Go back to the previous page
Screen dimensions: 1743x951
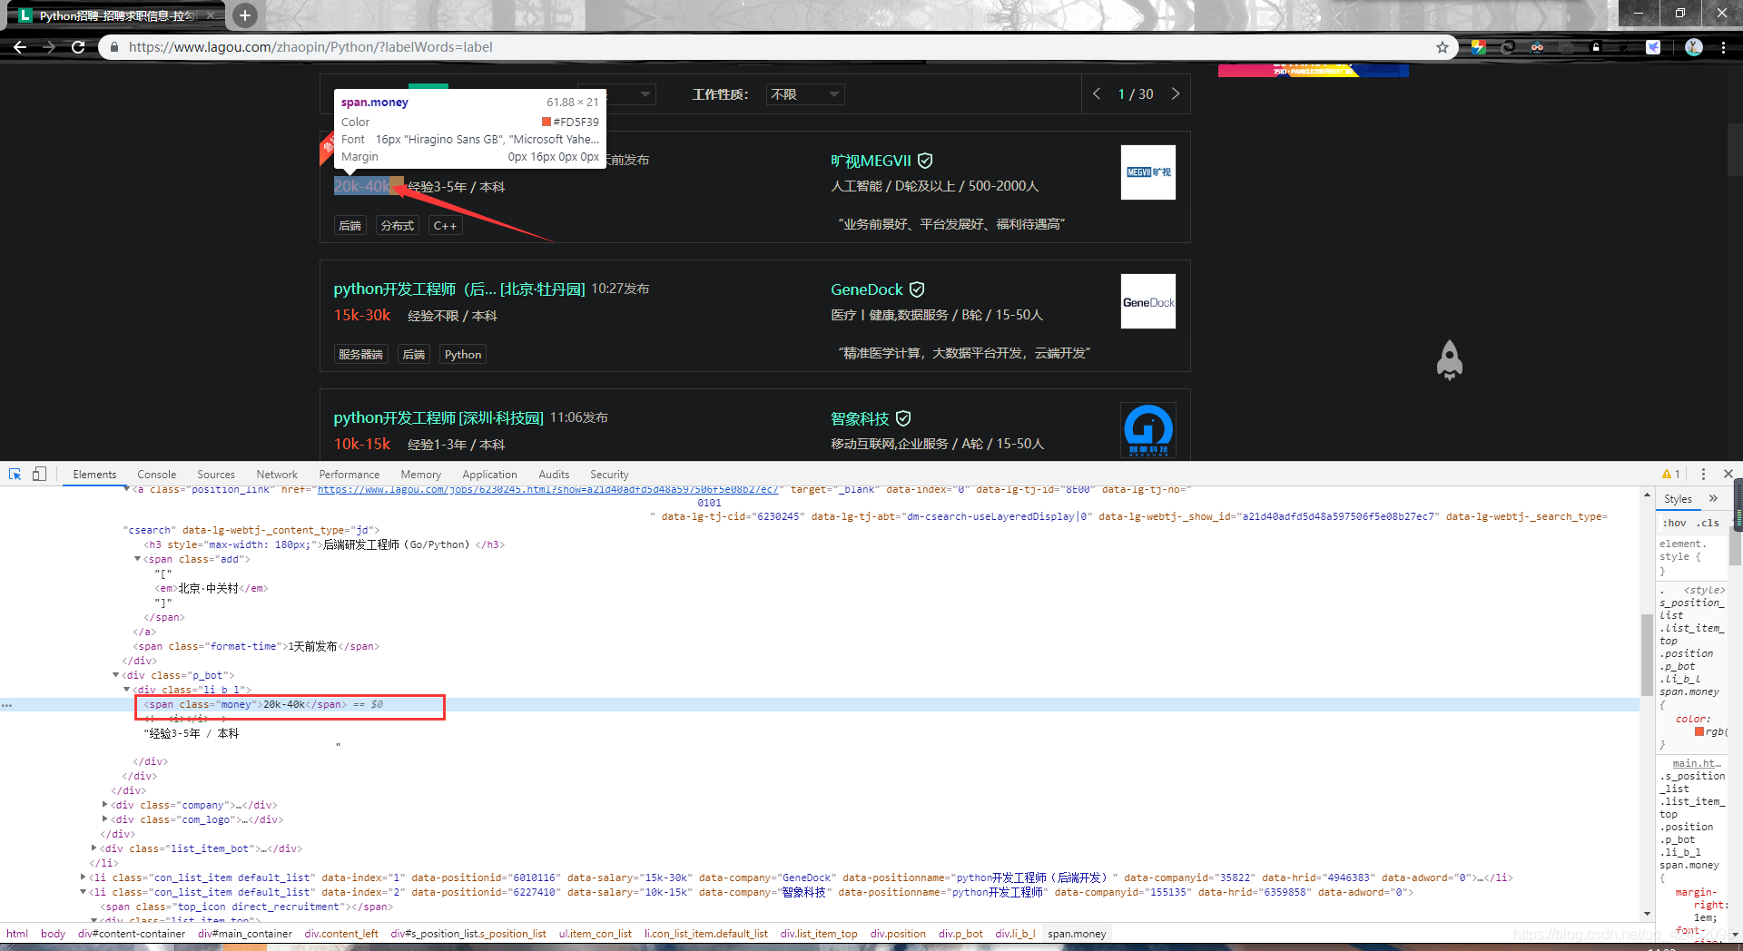point(20,47)
